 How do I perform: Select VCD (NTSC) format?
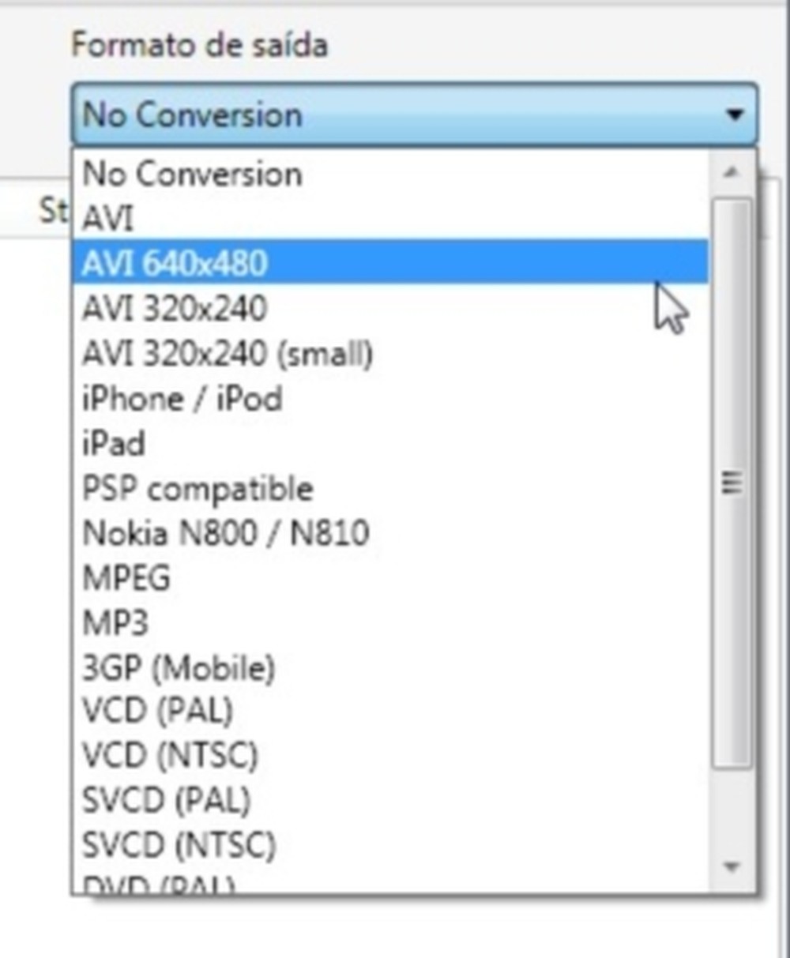(170, 757)
